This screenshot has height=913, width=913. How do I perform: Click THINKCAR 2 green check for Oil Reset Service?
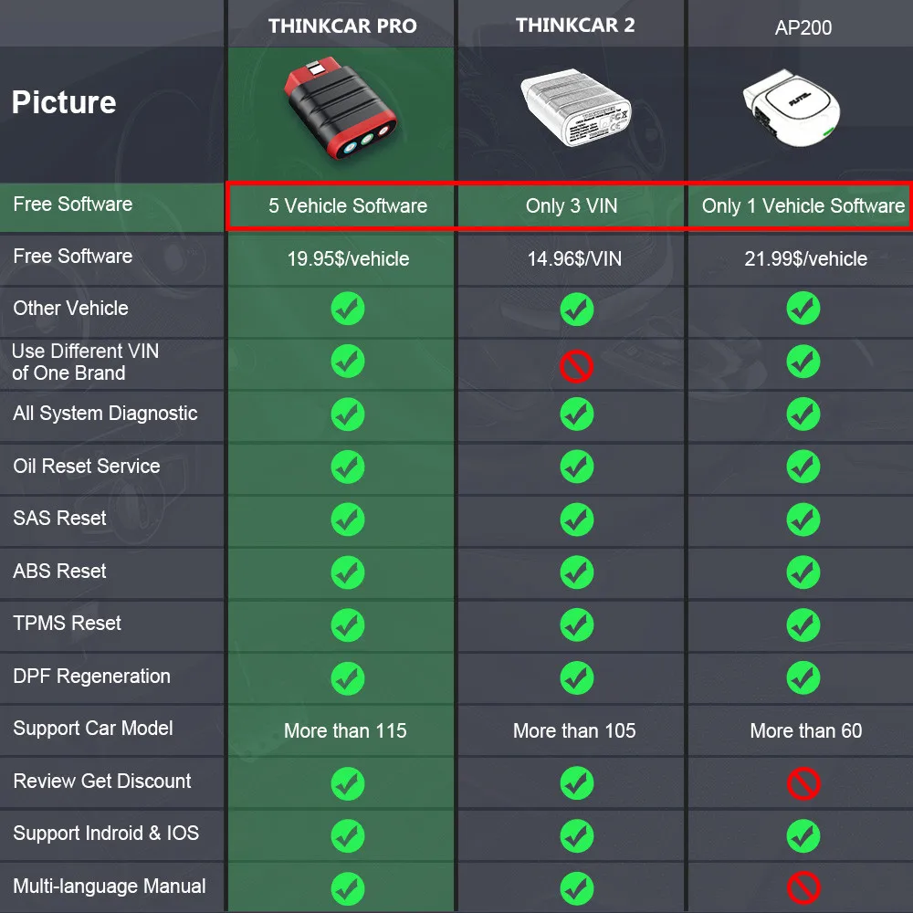(577, 467)
